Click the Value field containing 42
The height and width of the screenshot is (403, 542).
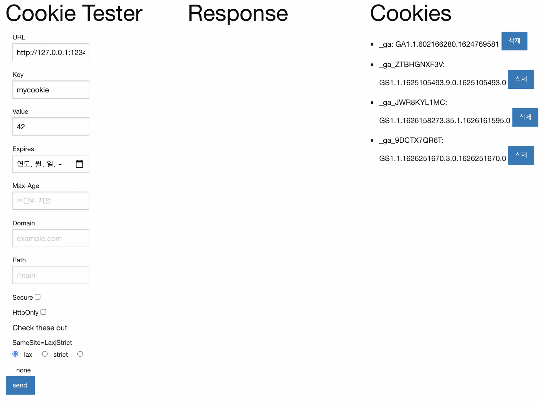click(51, 127)
